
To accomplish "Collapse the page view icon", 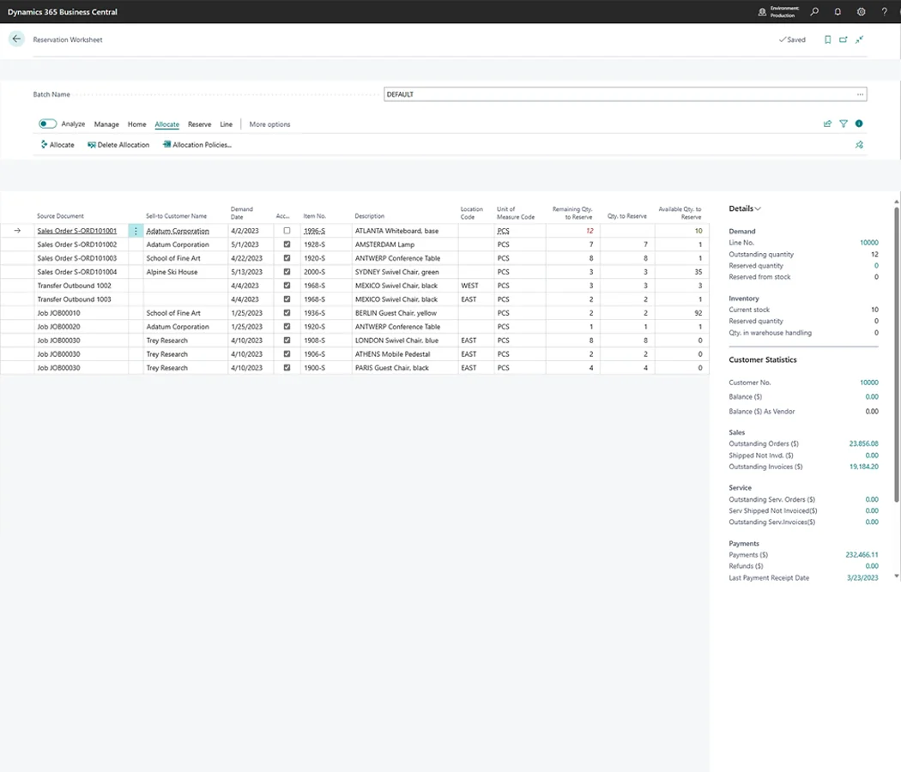I will pyautogui.click(x=859, y=39).
